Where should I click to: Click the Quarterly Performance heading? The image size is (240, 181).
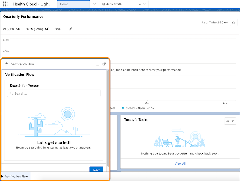pos(23,16)
